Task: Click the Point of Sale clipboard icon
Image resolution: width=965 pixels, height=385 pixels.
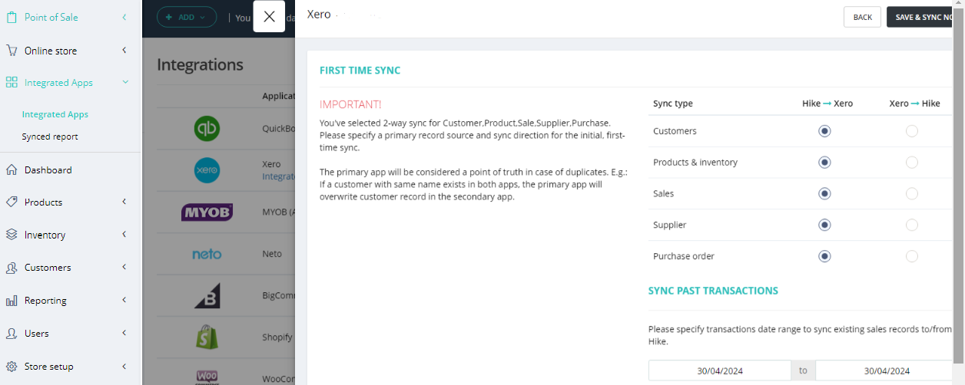Action: (x=12, y=17)
